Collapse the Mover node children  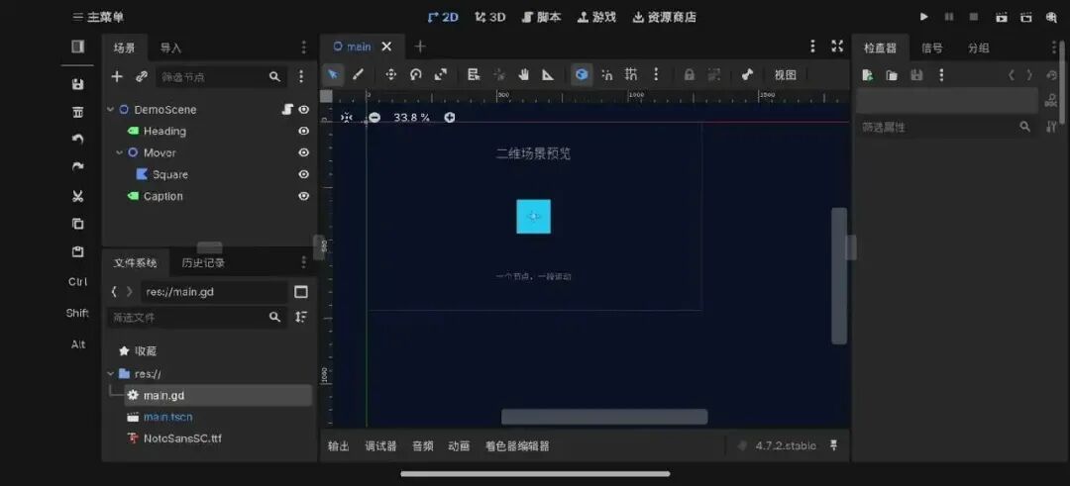(120, 152)
